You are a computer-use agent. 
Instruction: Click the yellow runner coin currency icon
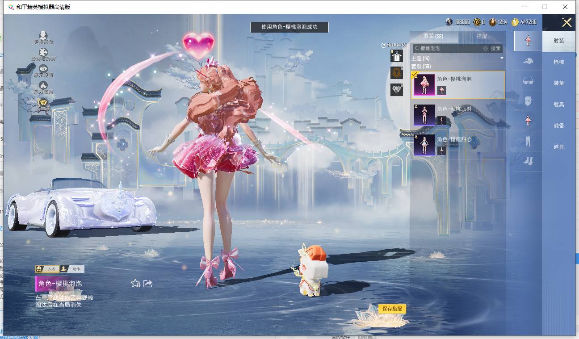[515, 22]
